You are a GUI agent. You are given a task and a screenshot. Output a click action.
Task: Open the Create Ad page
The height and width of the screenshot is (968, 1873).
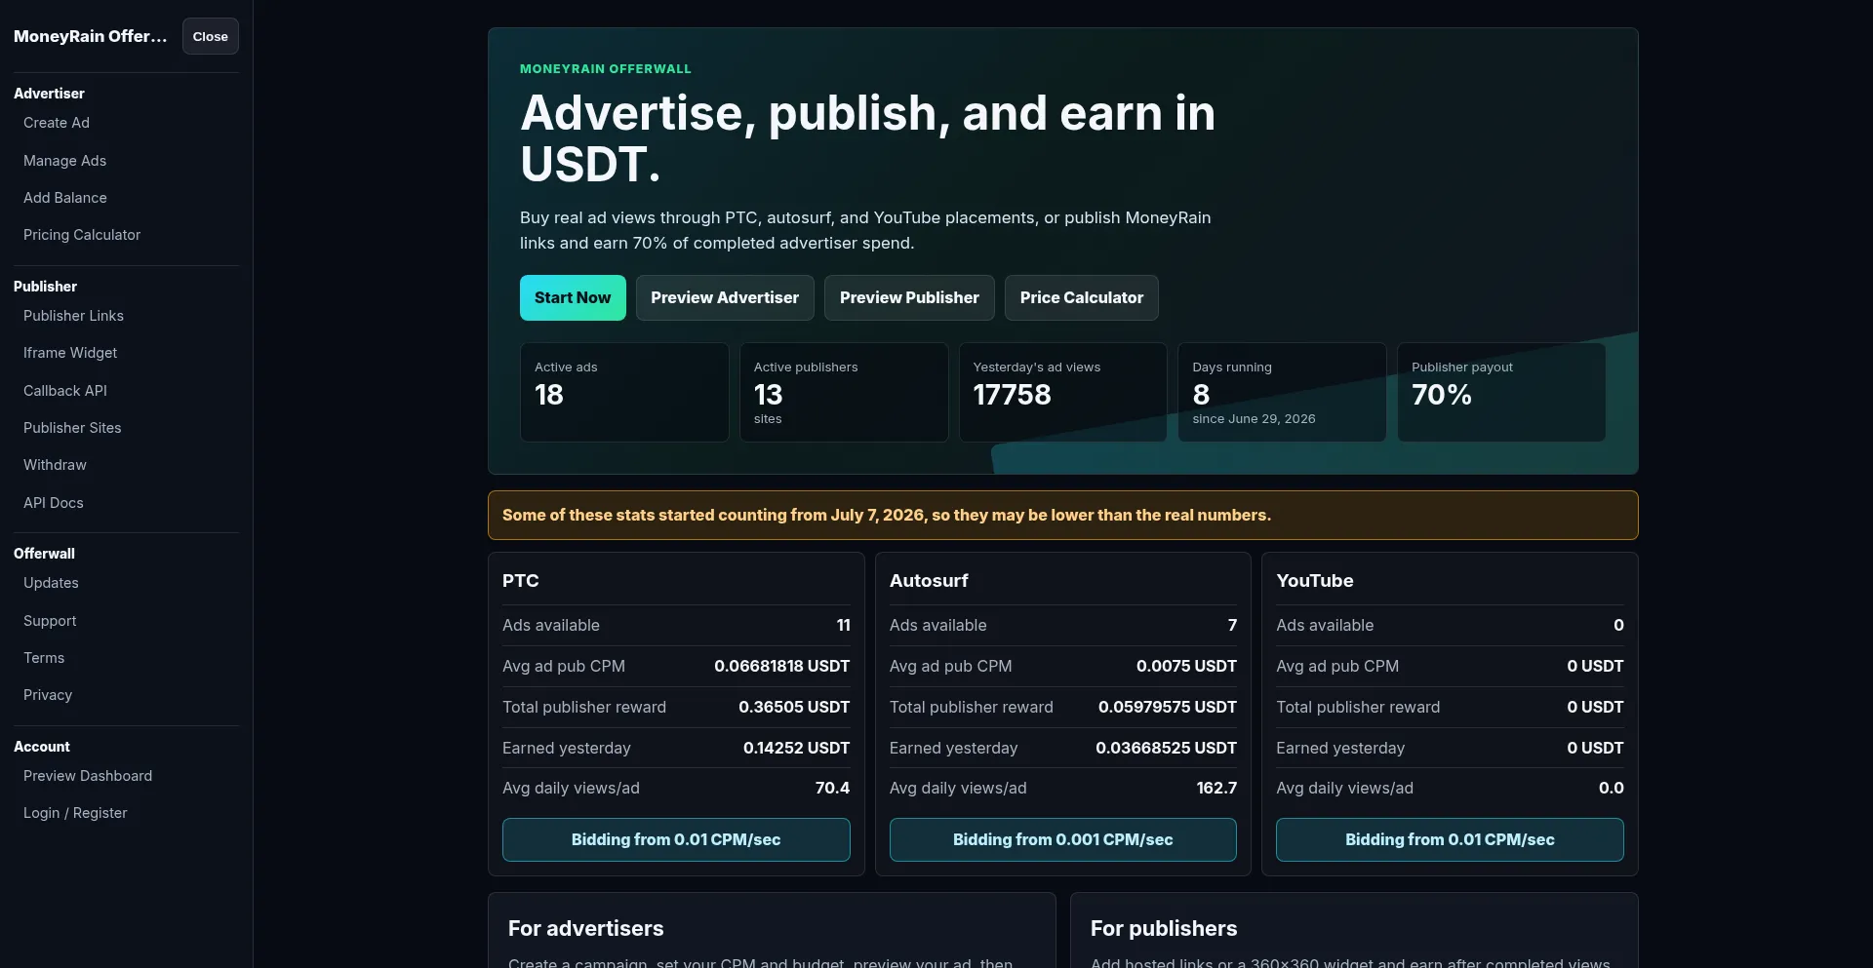[57, 123]
